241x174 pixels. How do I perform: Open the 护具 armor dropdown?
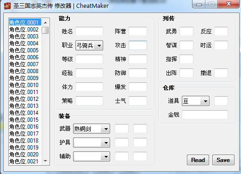click(x=92, y=143)
